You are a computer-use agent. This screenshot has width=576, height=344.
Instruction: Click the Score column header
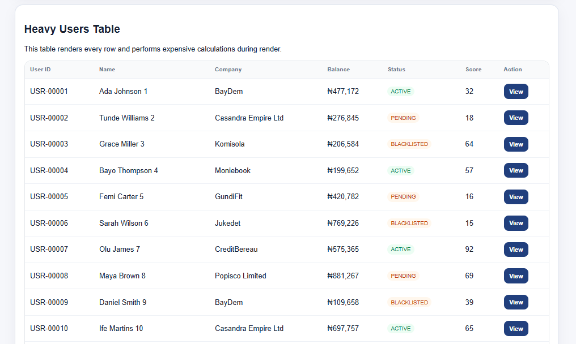473,70
